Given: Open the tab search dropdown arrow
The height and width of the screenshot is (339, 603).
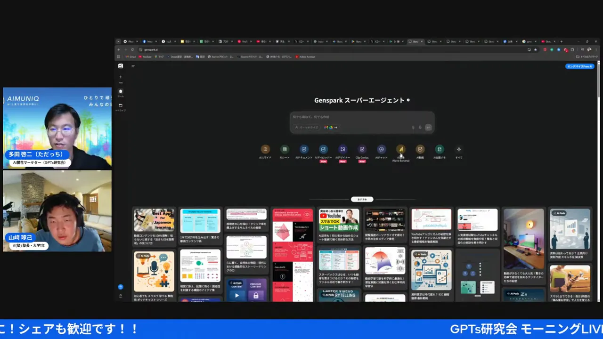Looking at the screenshot, I should coord(118,41).
